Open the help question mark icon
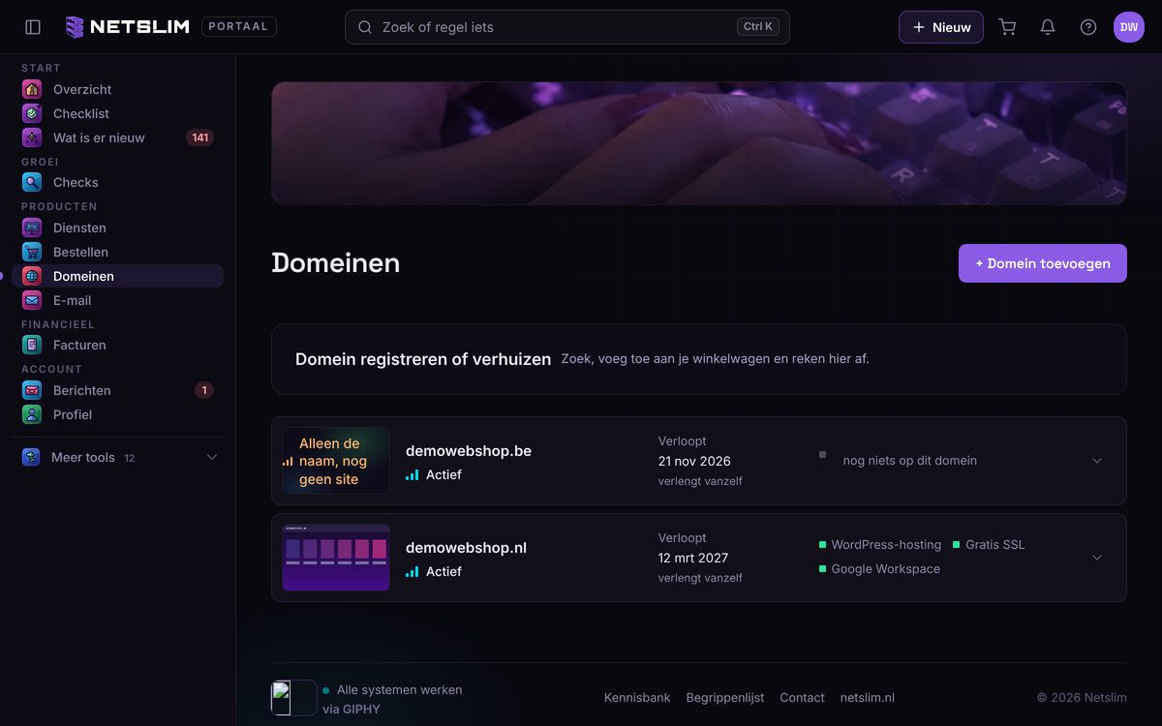 coord(1088,27)
